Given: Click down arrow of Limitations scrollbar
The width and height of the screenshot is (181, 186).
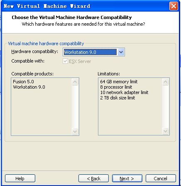Looking at the screenshot, I should pos(166,131).
